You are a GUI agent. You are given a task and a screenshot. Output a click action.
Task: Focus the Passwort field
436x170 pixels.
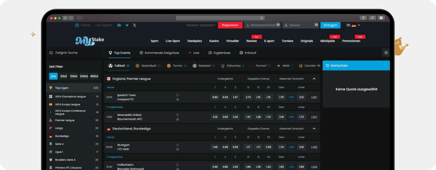[x=300, y=25]
